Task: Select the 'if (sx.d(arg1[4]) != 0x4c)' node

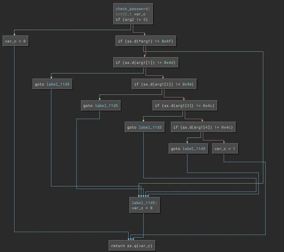Action: 203,127
